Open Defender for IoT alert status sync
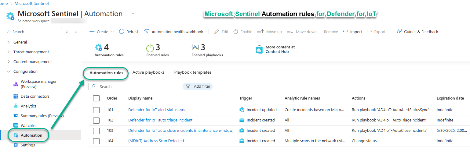The width and height of the screenshot is (470, 158). (157, 110)
